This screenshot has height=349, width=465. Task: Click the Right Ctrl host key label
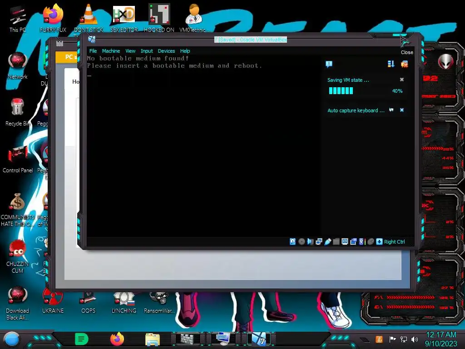pyautogui.click(x=395, y=242)
